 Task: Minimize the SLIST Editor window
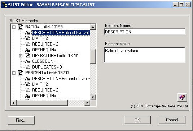point(175,5)
